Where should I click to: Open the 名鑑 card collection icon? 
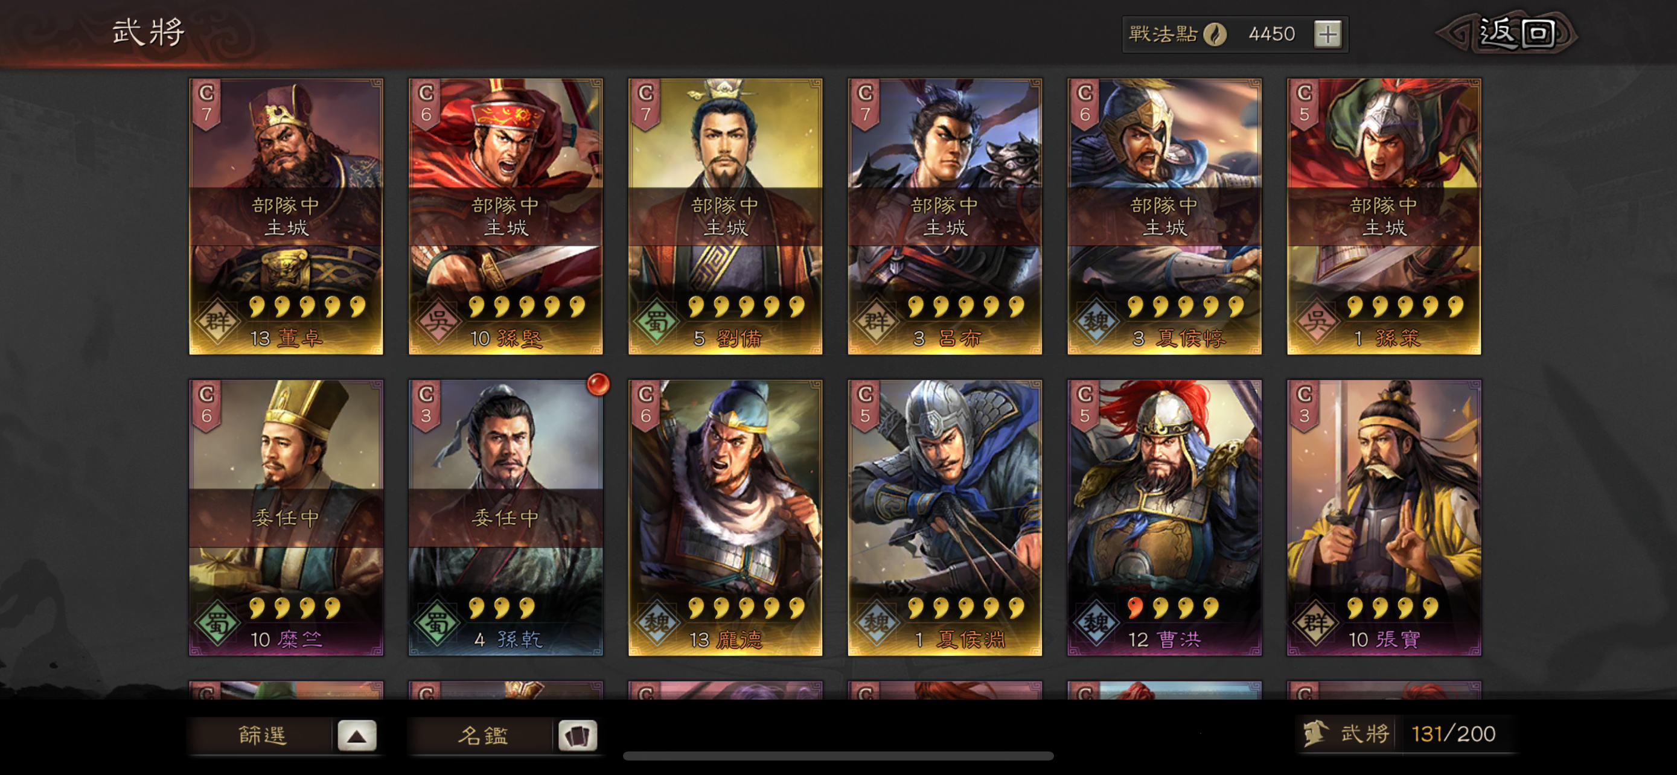577,736
